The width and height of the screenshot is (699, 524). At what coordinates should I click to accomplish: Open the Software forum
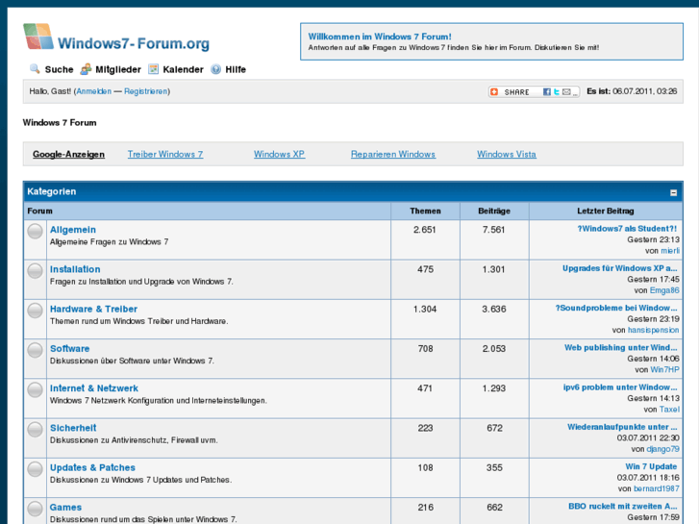pyautogui.click(x=69, y=349)
